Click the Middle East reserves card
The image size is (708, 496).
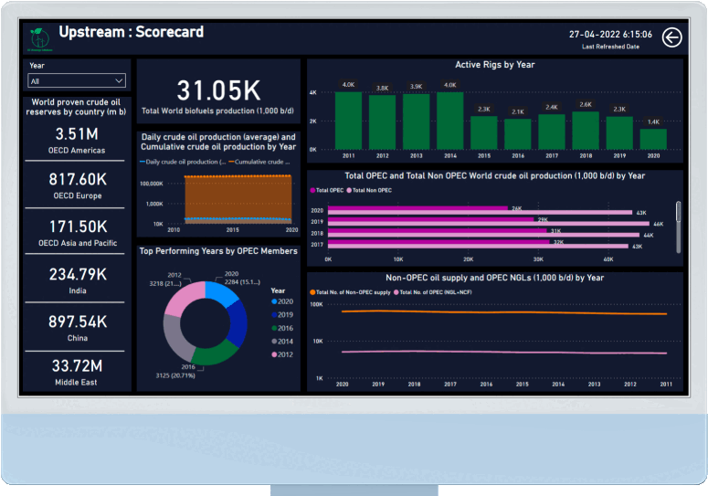(x=77, y=373)
